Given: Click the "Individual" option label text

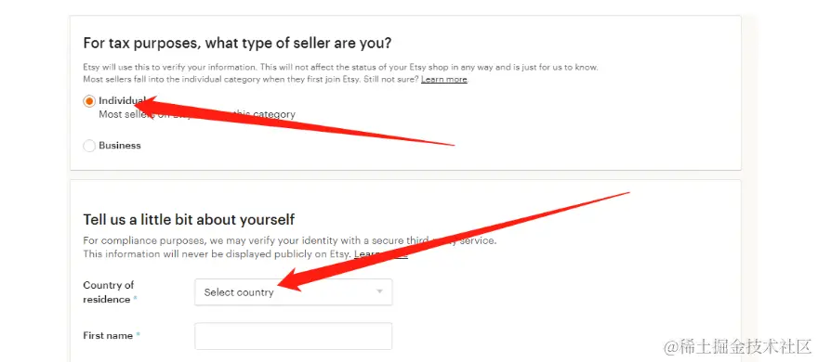Looking at the screenshot, I should pos(122,100).
